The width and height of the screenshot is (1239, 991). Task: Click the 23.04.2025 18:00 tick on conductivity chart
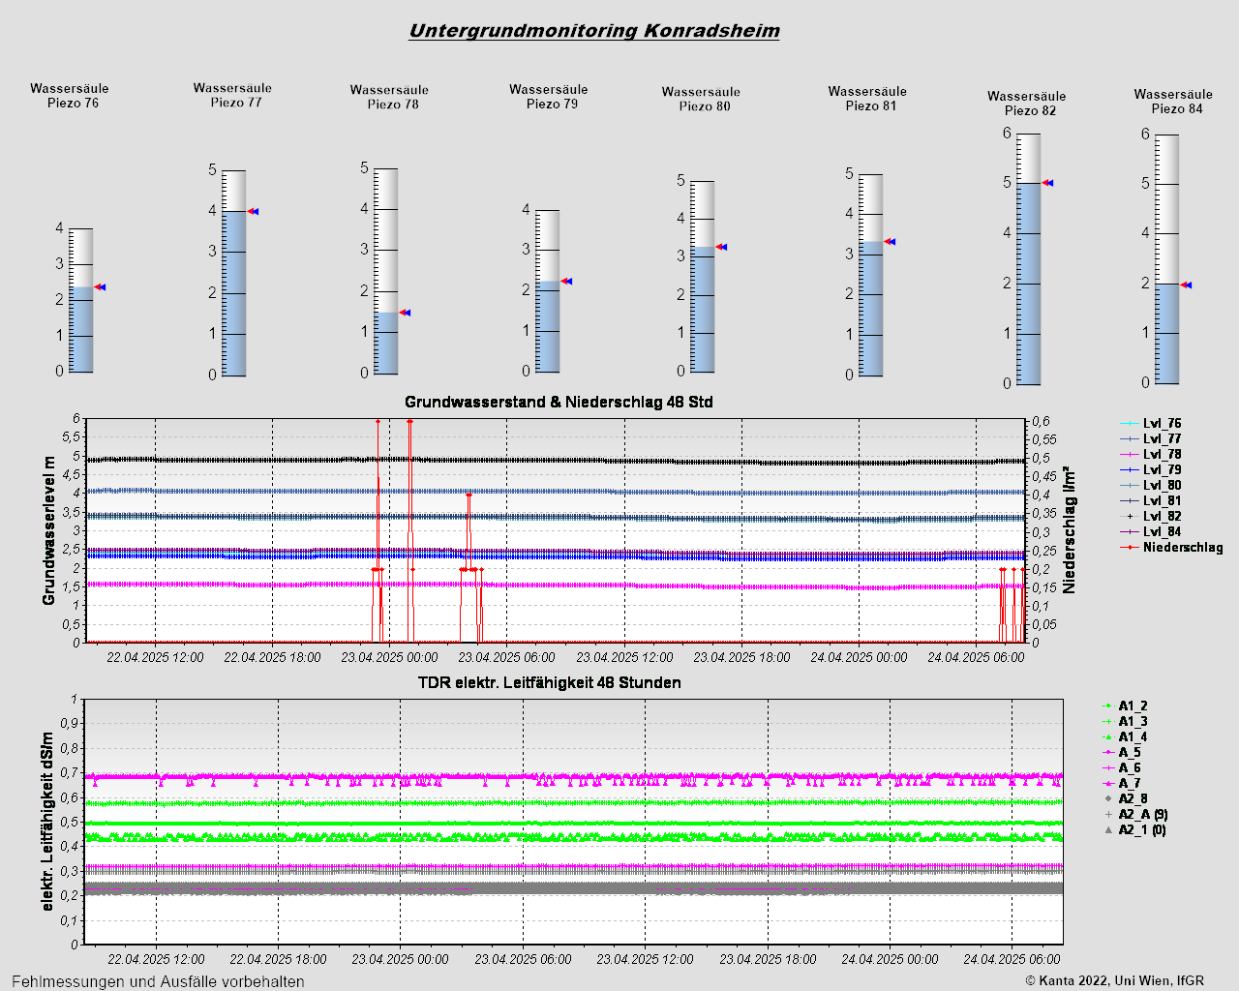pos(768,959)
